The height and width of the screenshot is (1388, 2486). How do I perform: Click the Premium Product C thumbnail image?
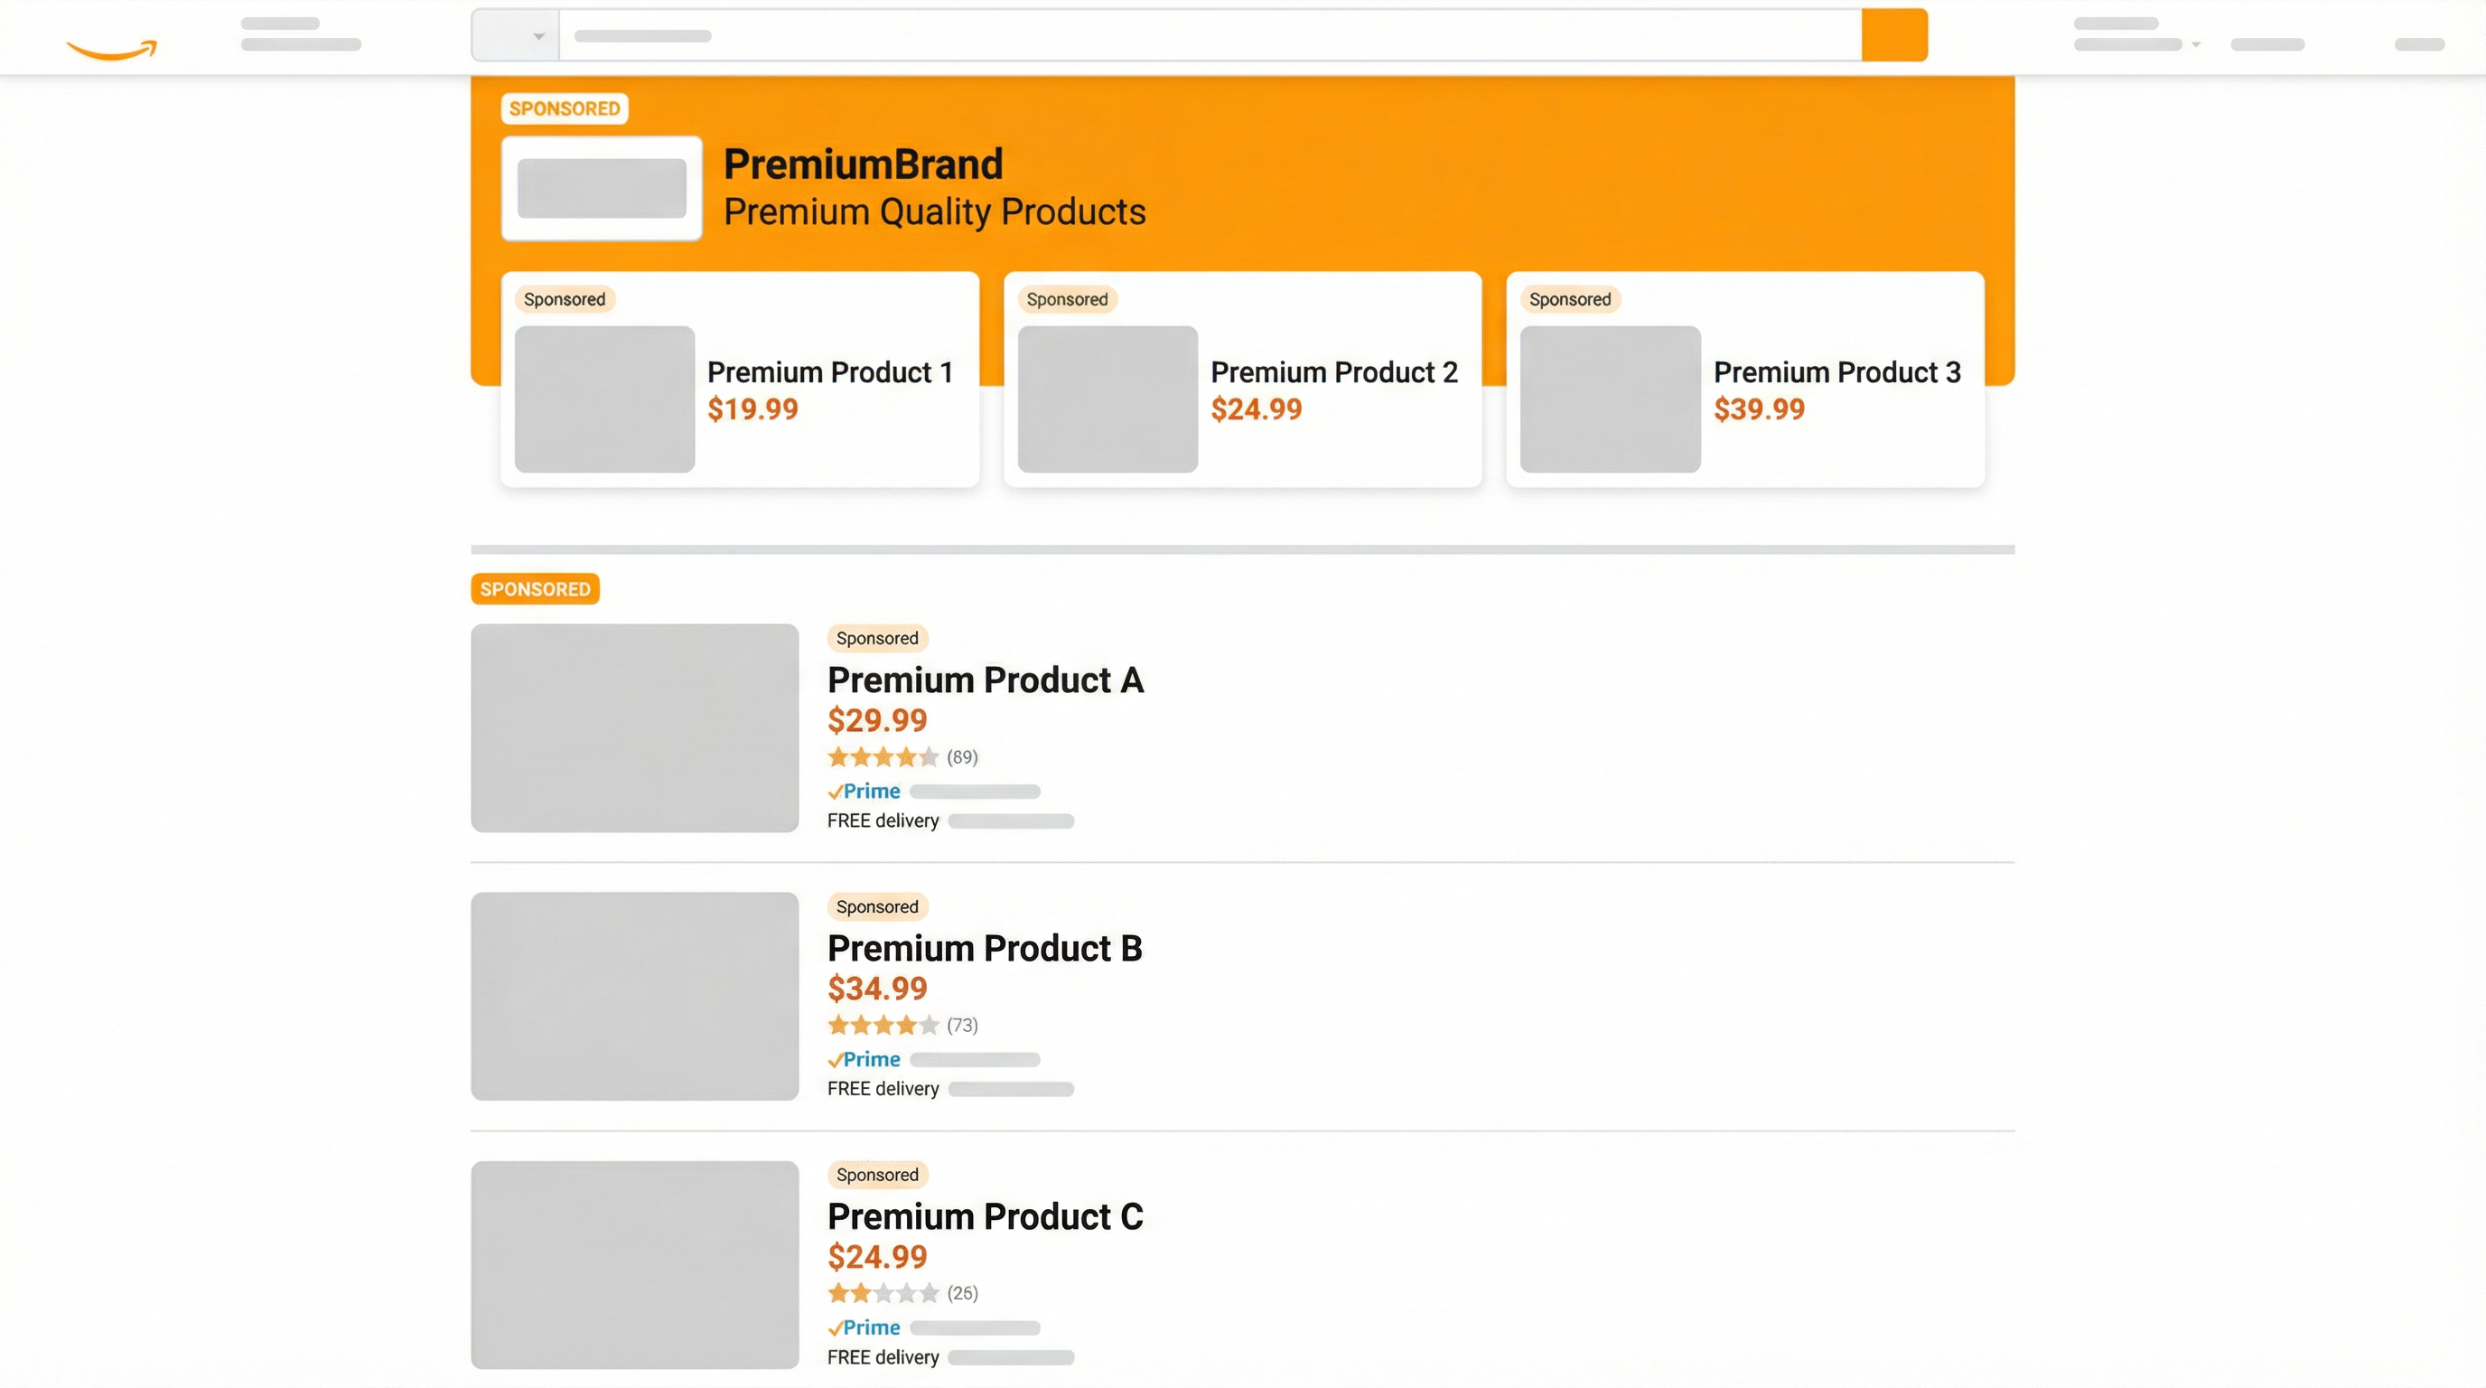click(x=635, y=1265)
